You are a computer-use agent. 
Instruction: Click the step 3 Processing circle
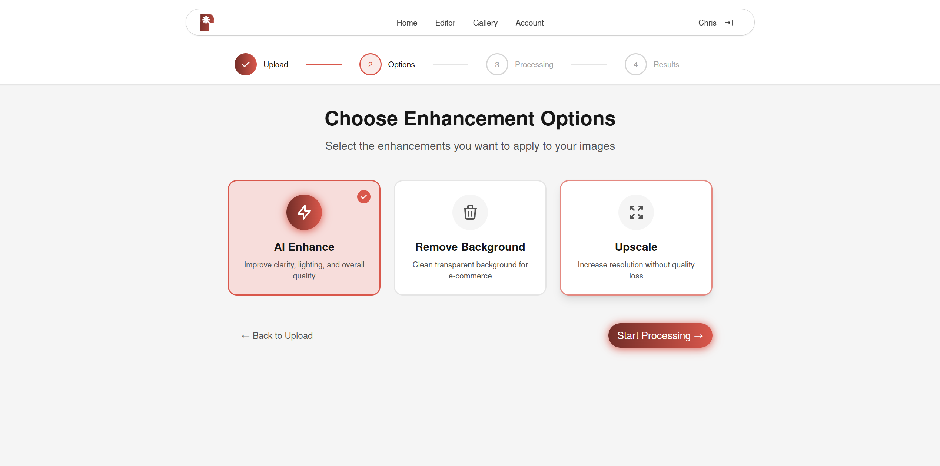(x=497, y=64)
